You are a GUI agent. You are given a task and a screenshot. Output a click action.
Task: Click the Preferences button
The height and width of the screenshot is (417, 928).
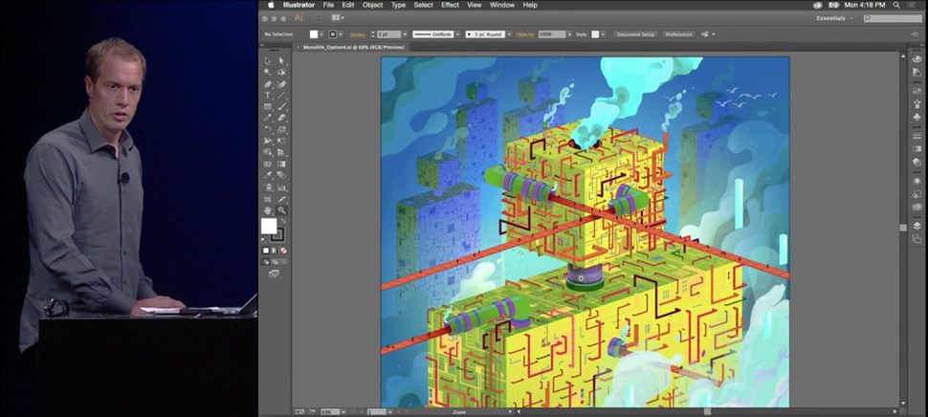point(679,34)
